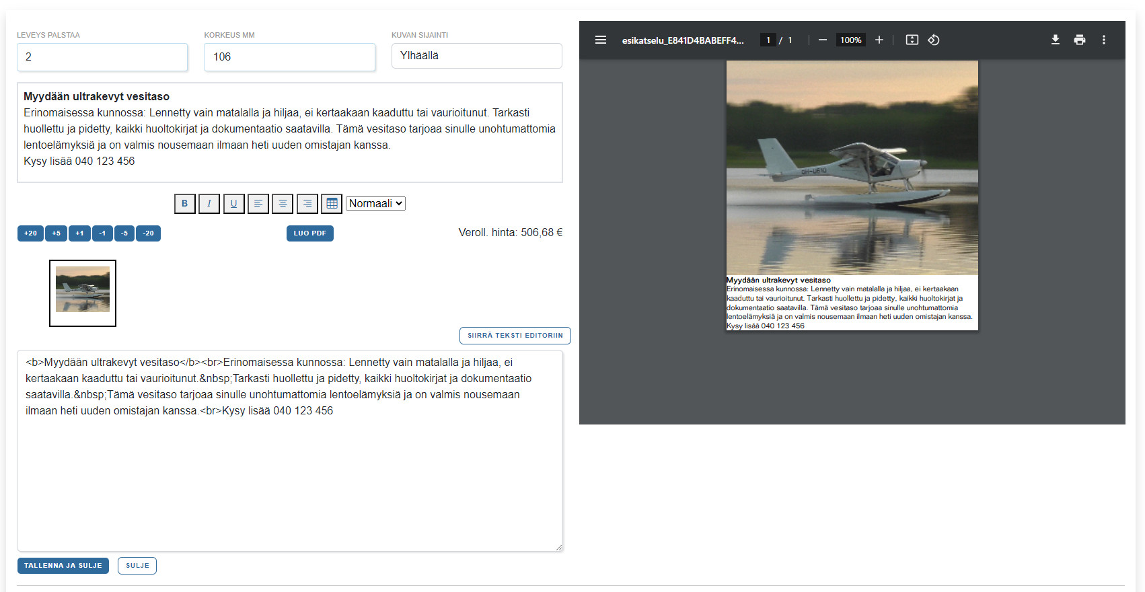The height and width of the screenshot is (592, 1145).
Task: Fit PDF page to window
Action: 912,40
